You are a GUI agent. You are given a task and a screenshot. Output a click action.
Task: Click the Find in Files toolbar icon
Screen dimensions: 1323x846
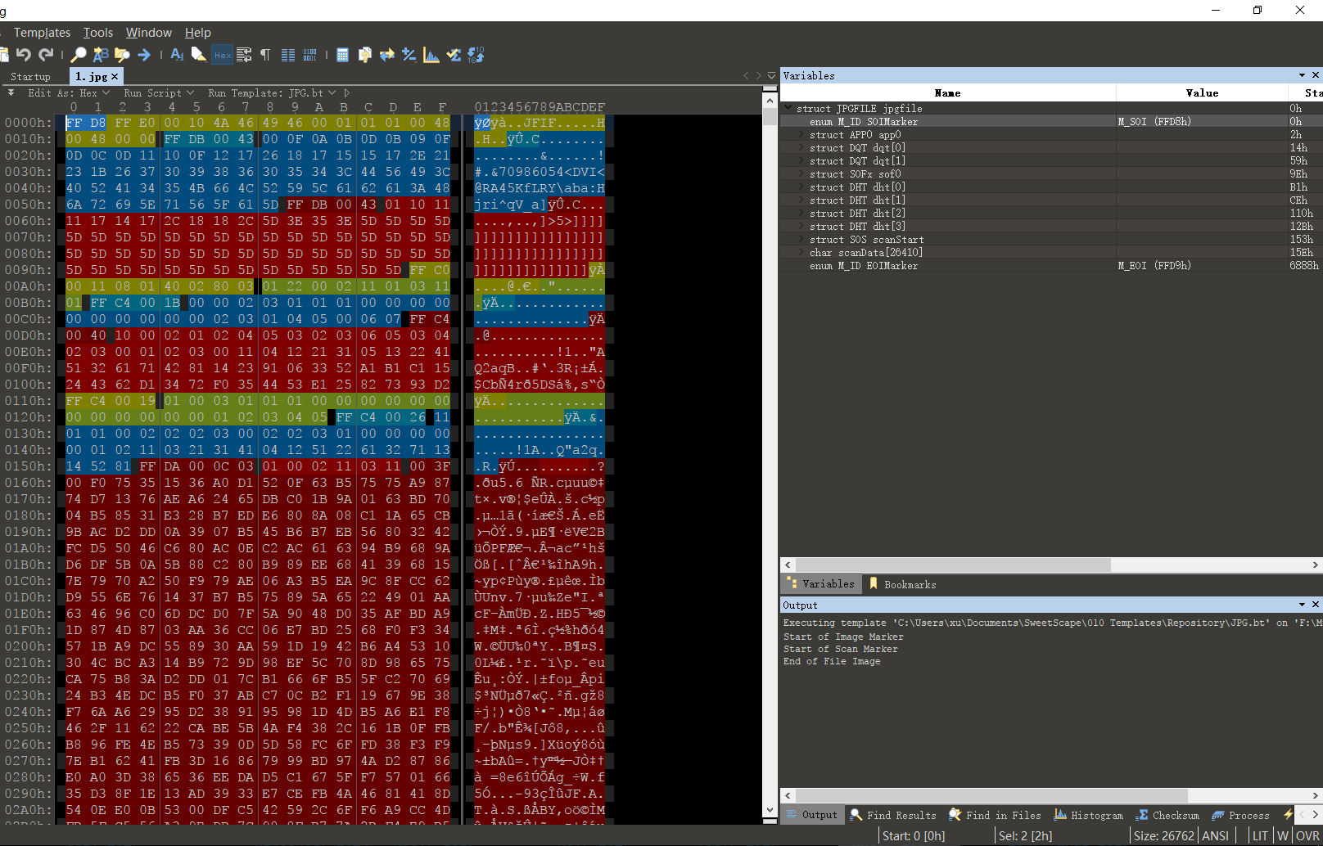coord(122,55)
